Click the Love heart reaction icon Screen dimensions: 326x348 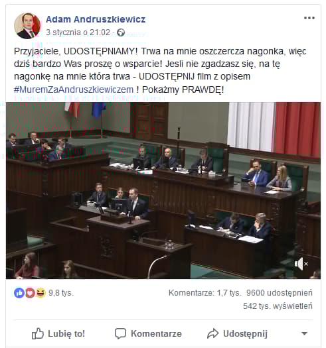pyautogui.click(x=30, y=293)
